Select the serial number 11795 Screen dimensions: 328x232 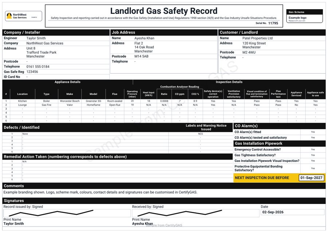(x=273, y=23)
